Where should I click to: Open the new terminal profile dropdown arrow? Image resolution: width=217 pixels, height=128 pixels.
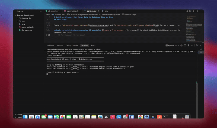178,45
